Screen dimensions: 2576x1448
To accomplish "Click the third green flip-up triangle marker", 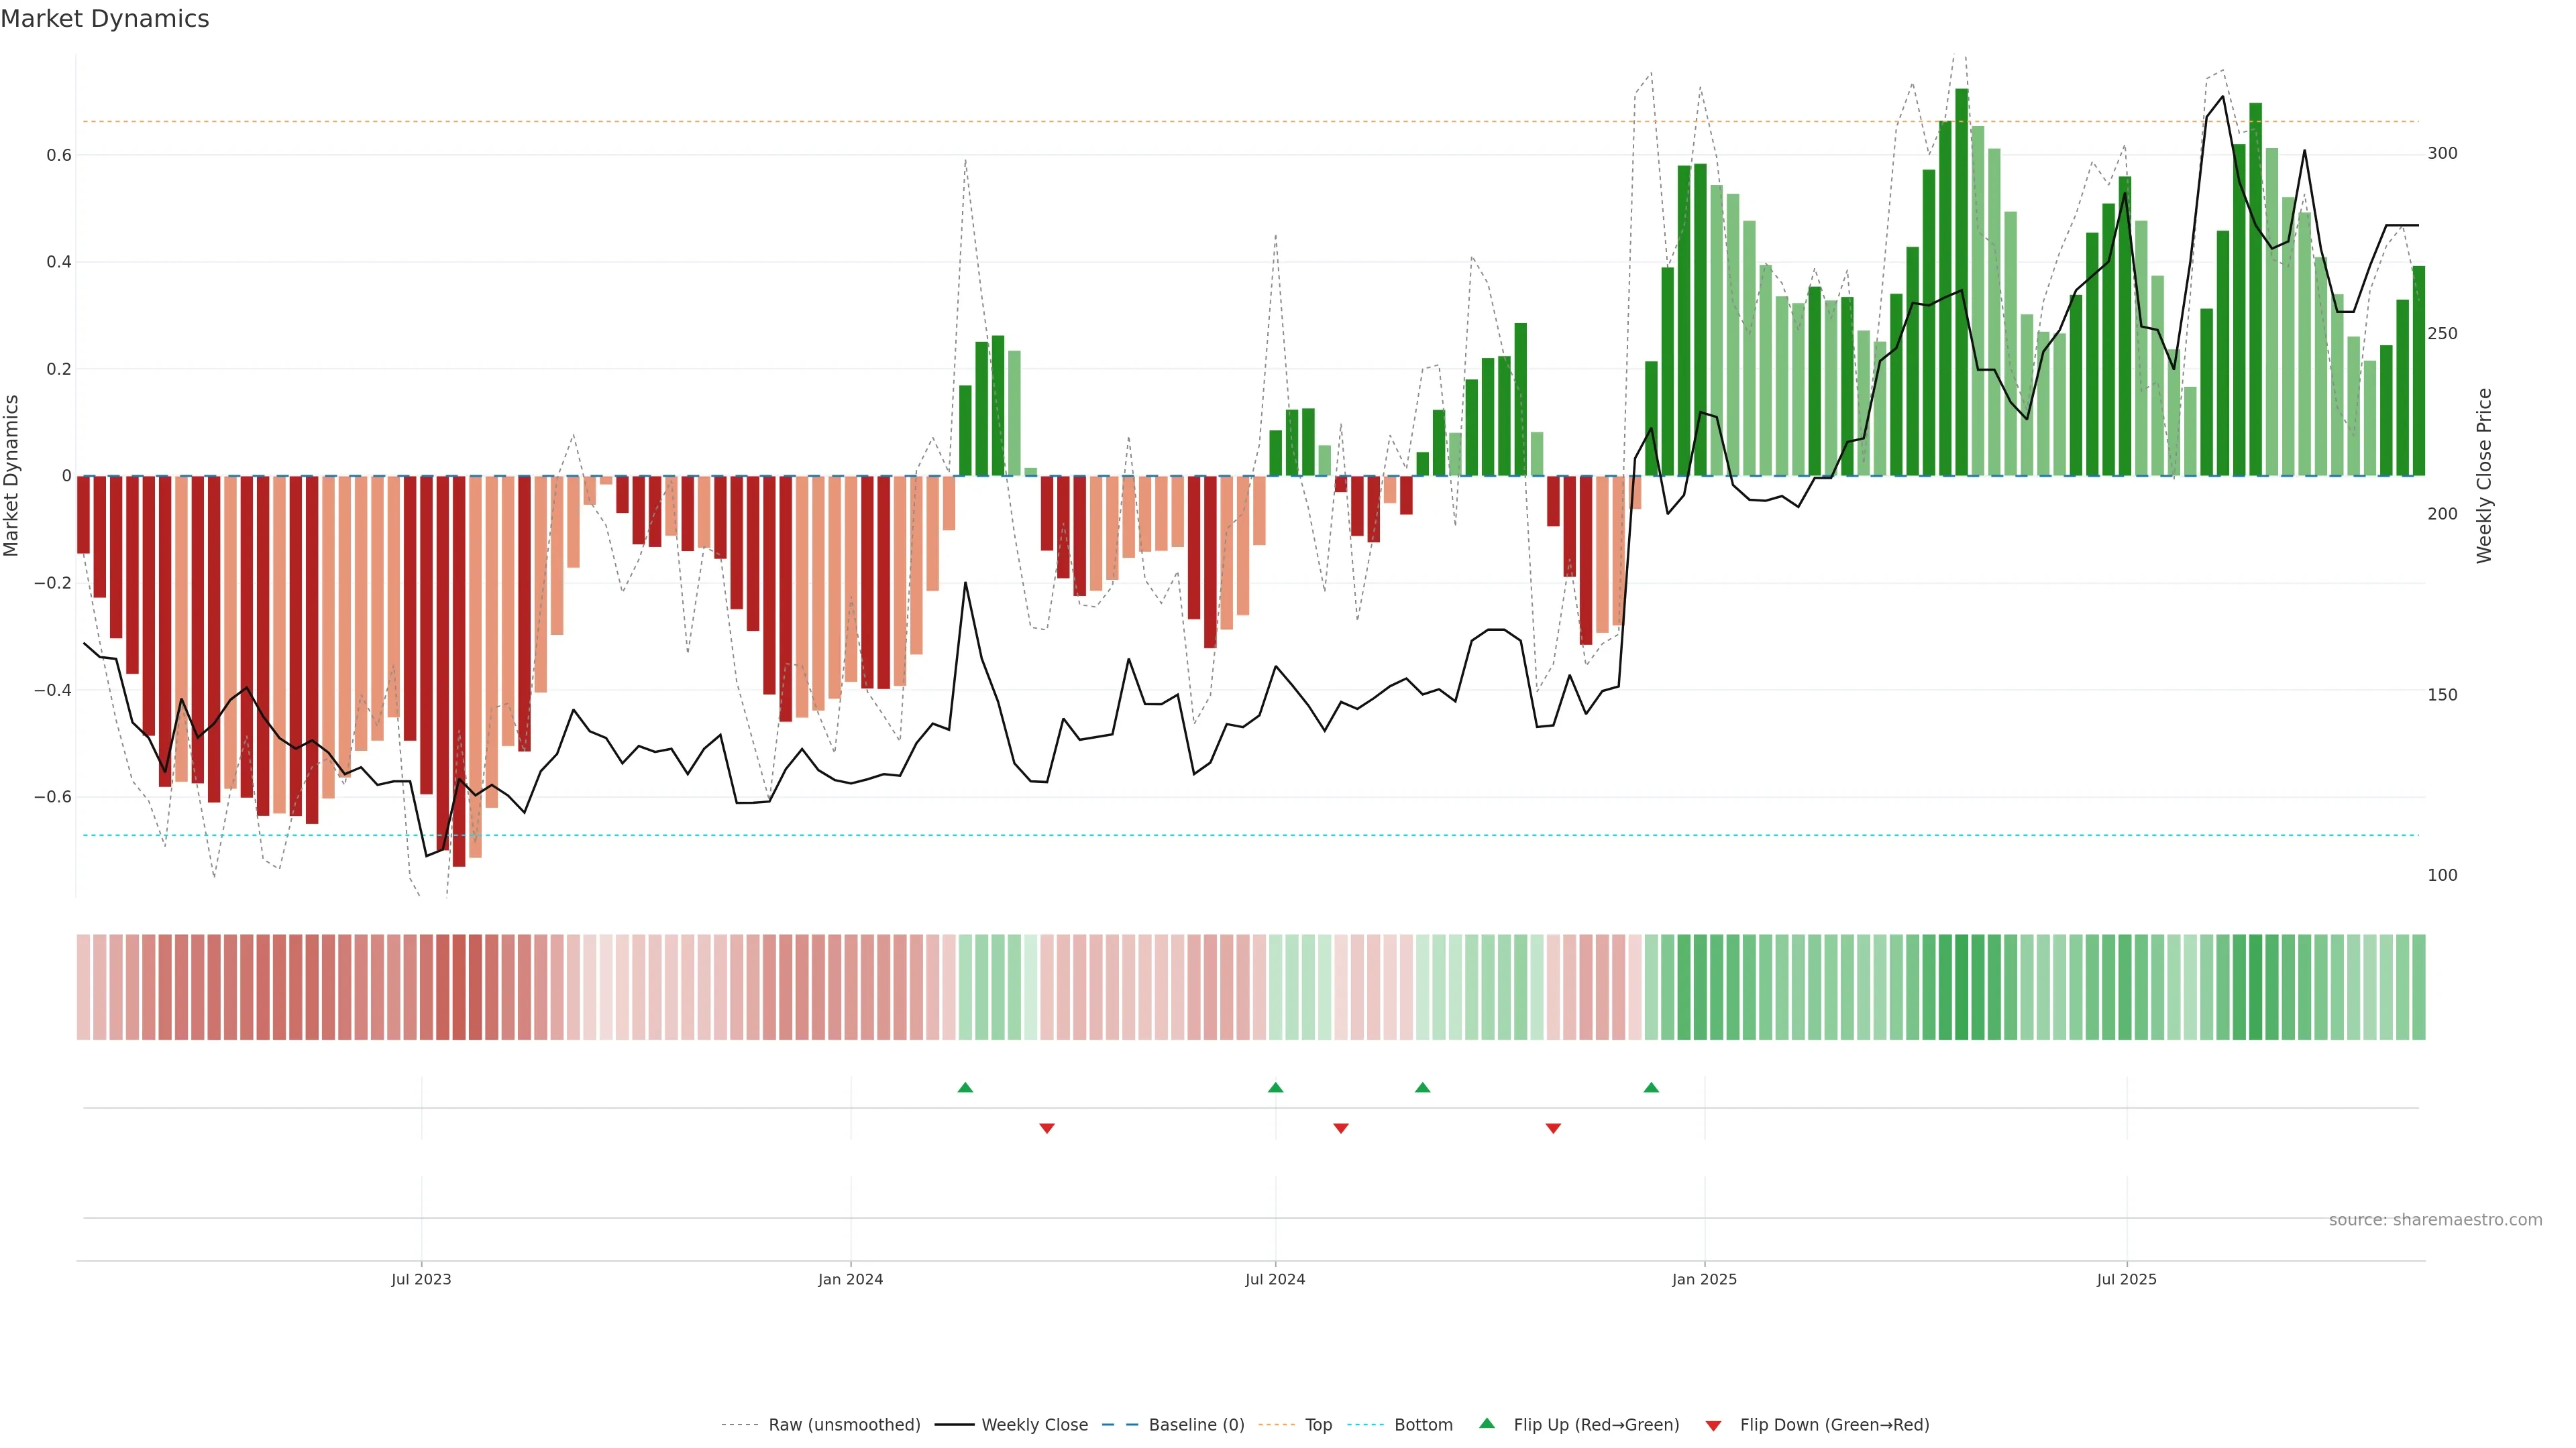I will click(1422, 1087).
